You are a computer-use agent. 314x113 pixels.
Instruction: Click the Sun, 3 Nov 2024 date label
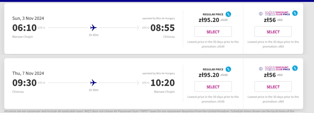[28, 18]
